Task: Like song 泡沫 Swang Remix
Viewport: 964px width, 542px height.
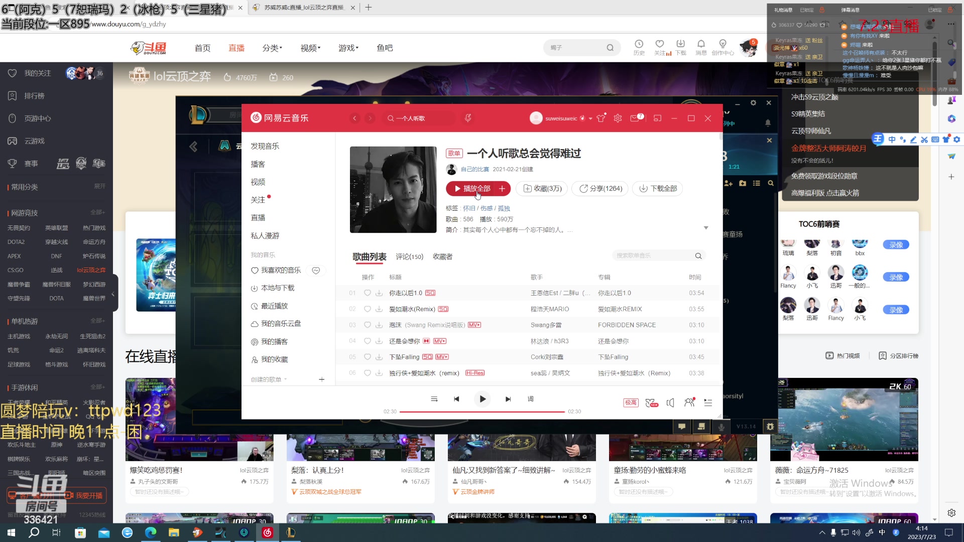Action: pyautogui.click(x=368, y=325)
